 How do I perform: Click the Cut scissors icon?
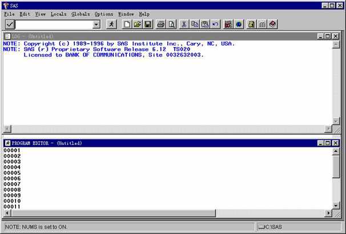click(184, 25)
